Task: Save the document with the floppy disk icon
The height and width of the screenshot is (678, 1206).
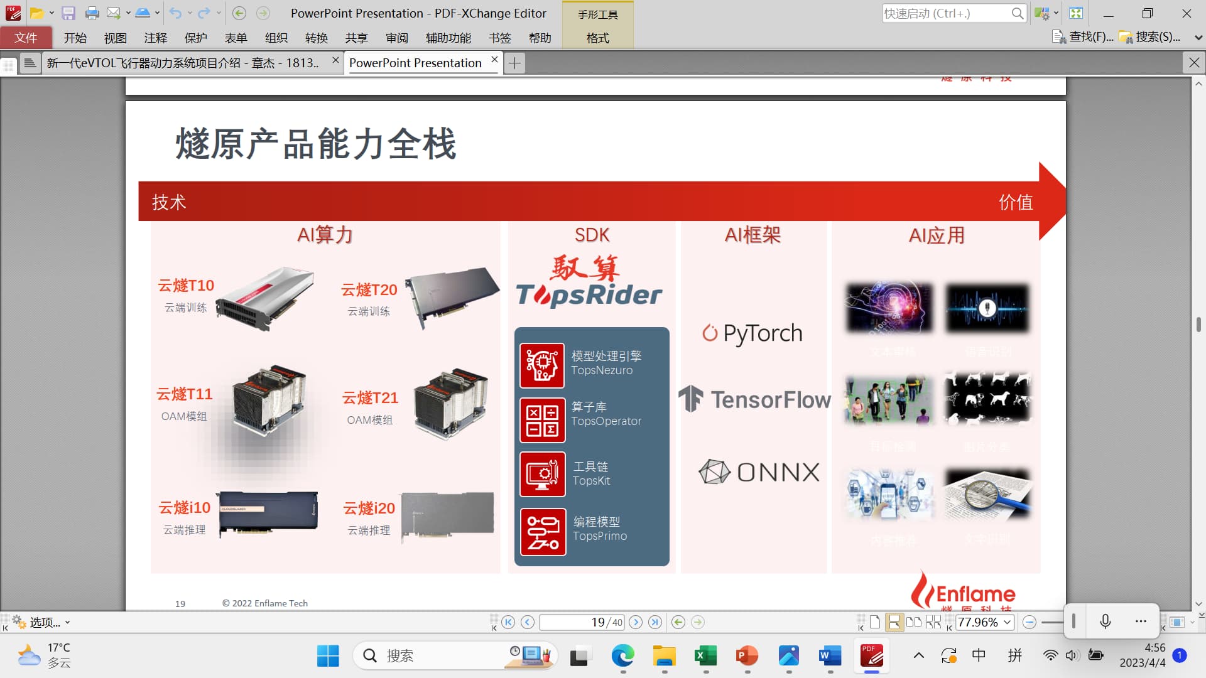Action: [x=68, y=13]
